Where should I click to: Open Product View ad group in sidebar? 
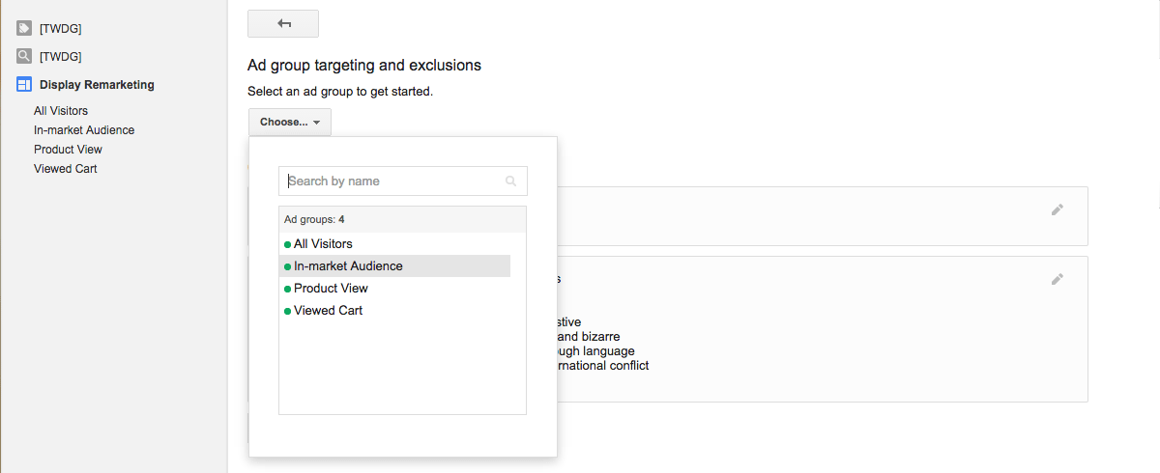click(x=68, y=150)
